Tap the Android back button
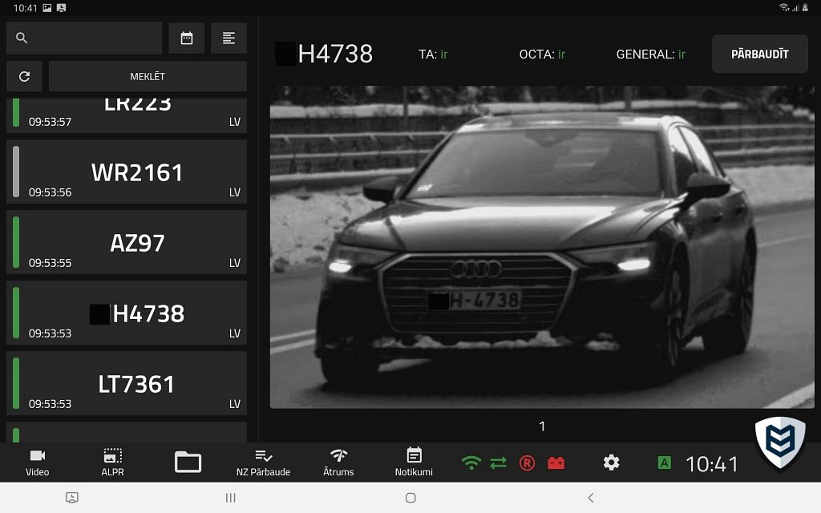821x513 pixels. pos(591,498)
